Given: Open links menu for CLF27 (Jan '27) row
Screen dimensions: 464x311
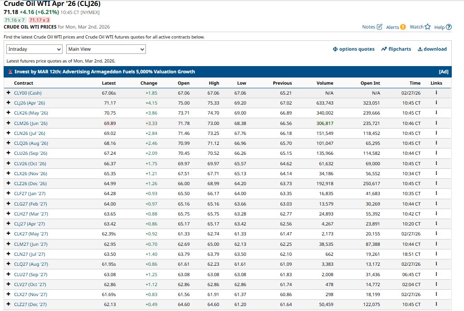Looking at the screenshot, I should point(436,193).
